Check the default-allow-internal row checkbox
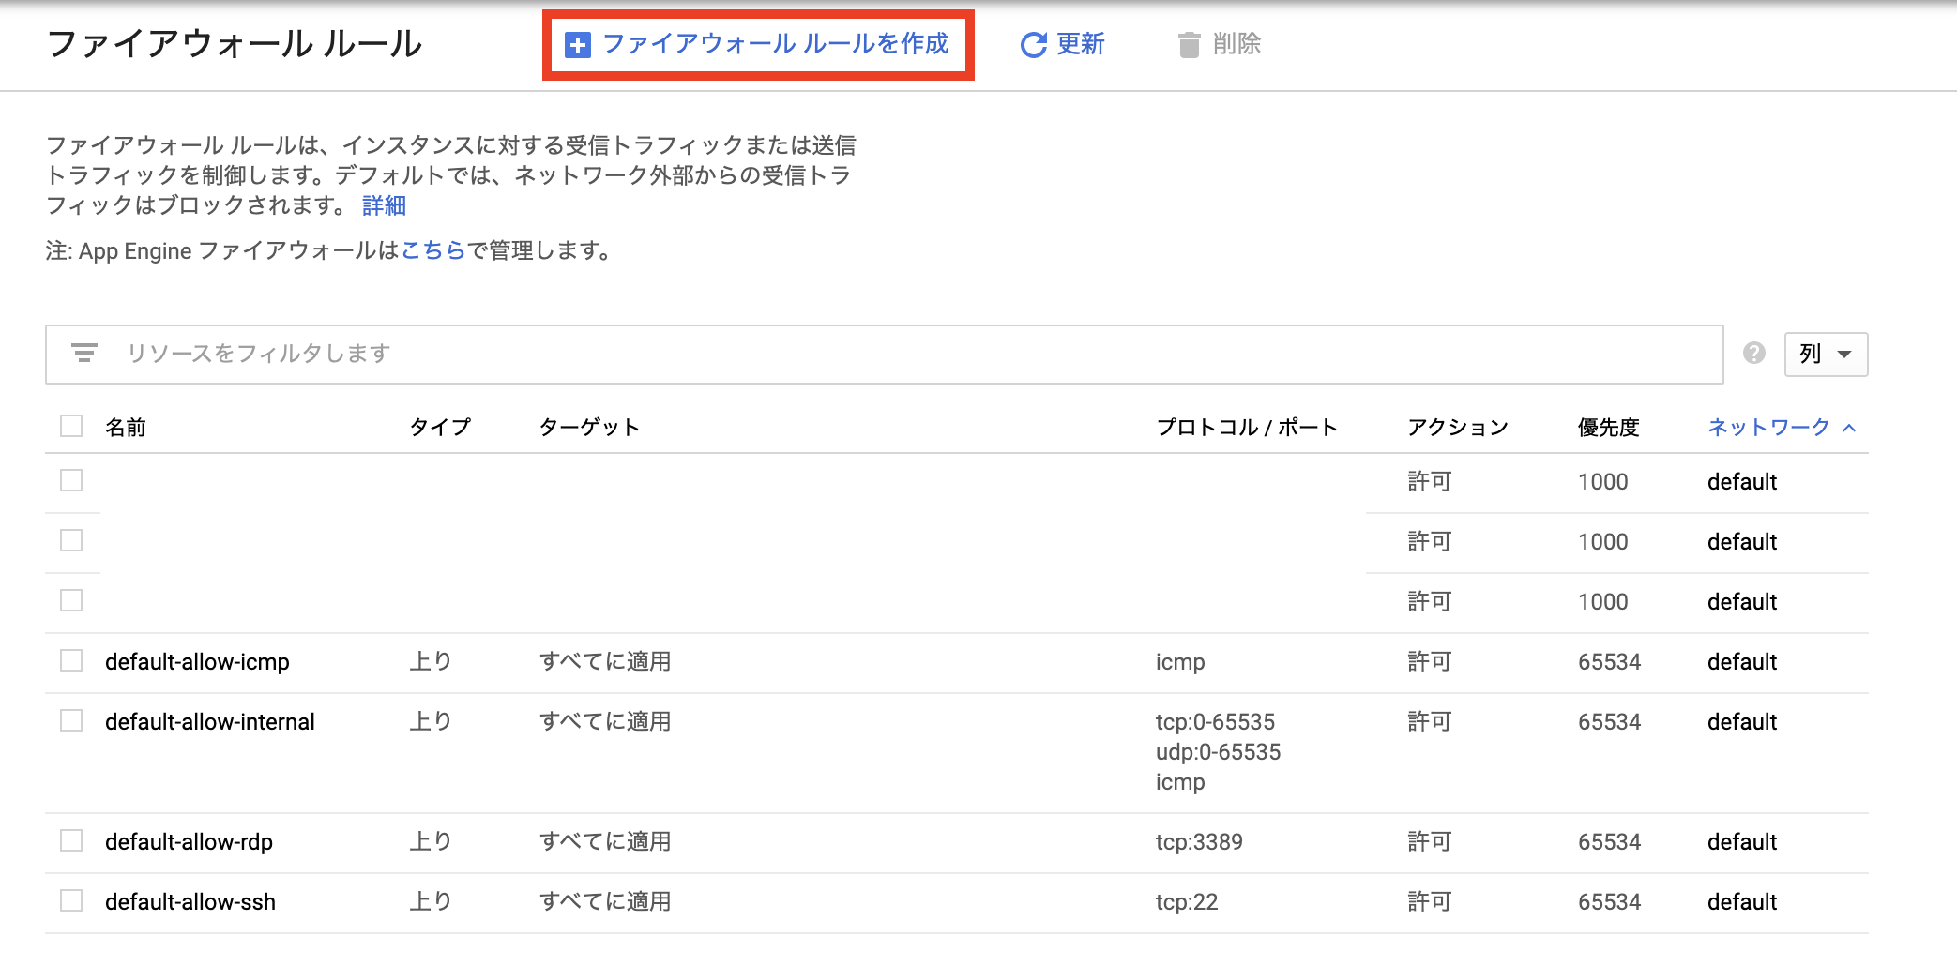This screenshot has height=966, width=1957. (71, 720)
